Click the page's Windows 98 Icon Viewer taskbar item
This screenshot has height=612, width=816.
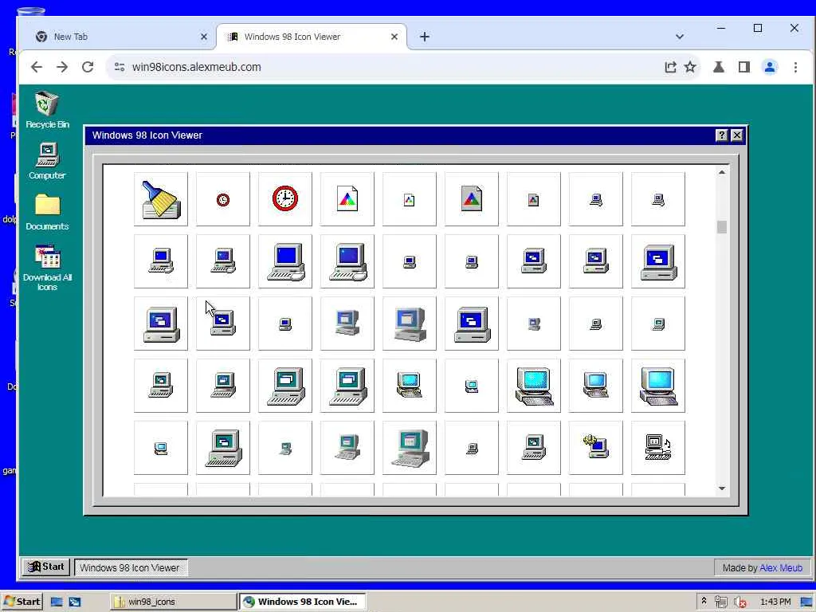(x=130, y=567)
